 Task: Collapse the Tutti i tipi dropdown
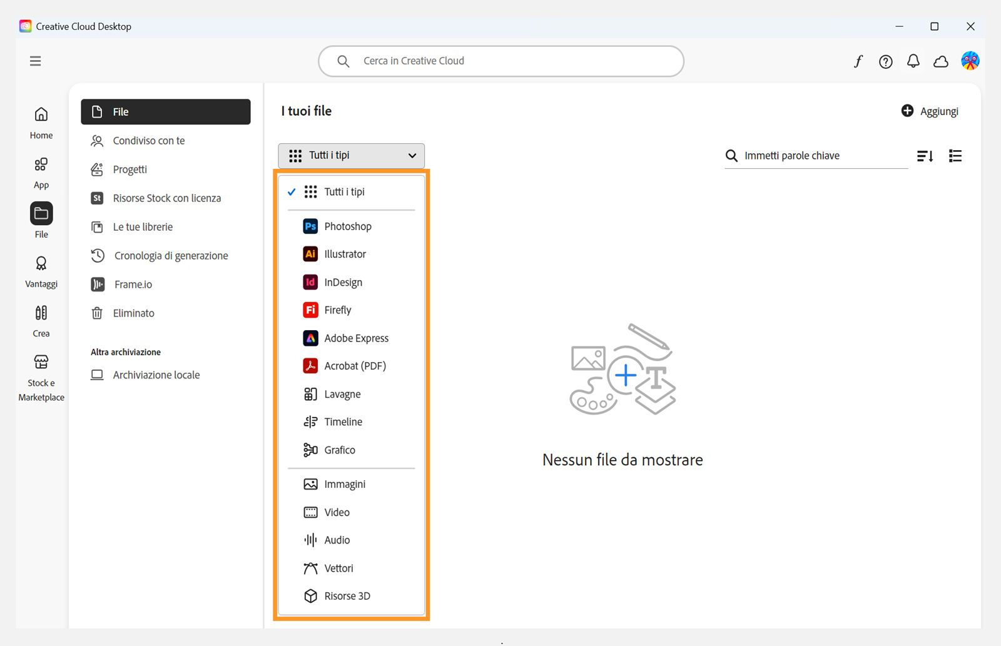coord(352,156)
